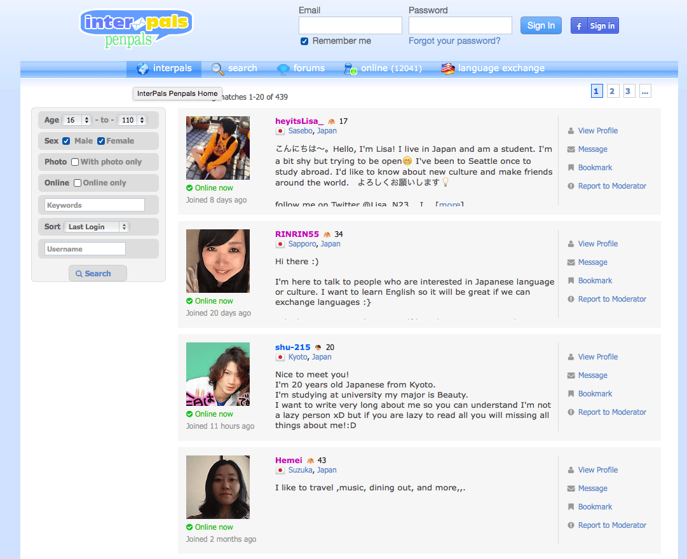Expand heyitsLisa_'s description with the more link
Viewport: 687px width, 559px height.
click(x=449, y=204)
